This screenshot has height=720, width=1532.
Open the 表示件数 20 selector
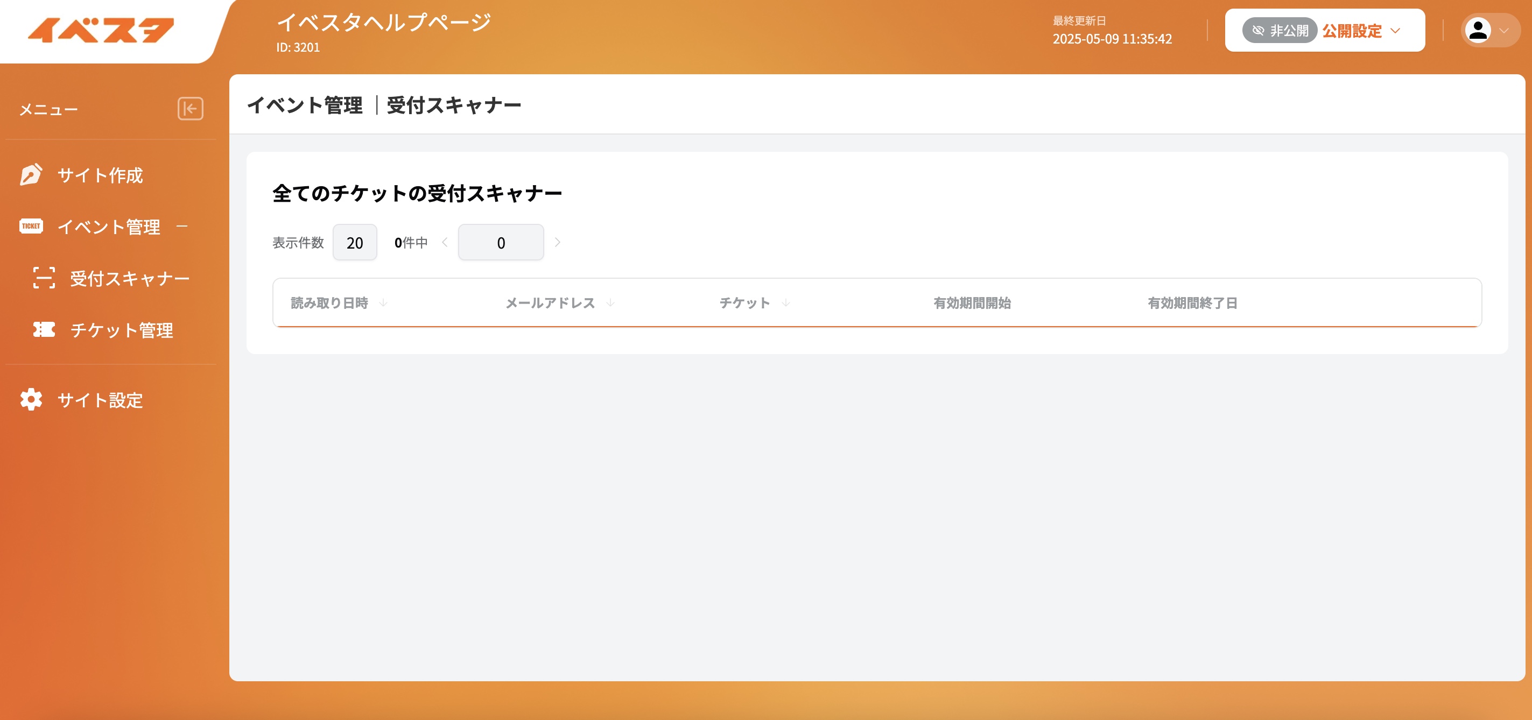click(354, 243)
